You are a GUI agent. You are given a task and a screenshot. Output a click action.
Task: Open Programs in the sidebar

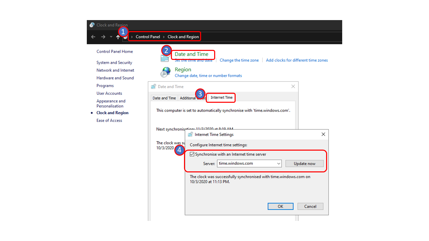(x=105, y=86)
